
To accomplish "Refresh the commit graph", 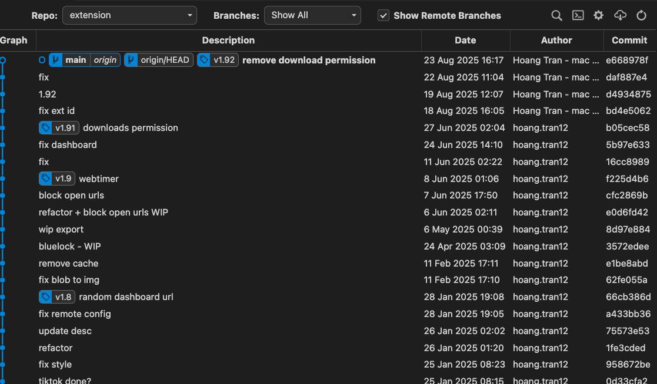I will 642,15.
